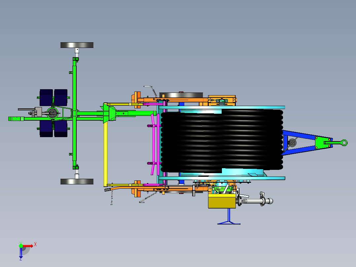Pick the orange bearing block above the reel
Screen dimensions: 356x267
point(222,101)
